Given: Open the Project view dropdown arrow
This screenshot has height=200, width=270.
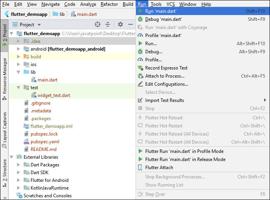Looking at the screenshot, I should (x=39, y=25).
